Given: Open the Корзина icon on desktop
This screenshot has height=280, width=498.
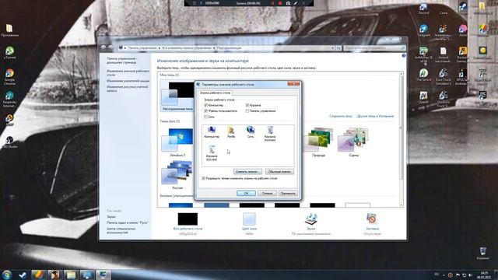Looking at the screenshot, I should 482,254.
